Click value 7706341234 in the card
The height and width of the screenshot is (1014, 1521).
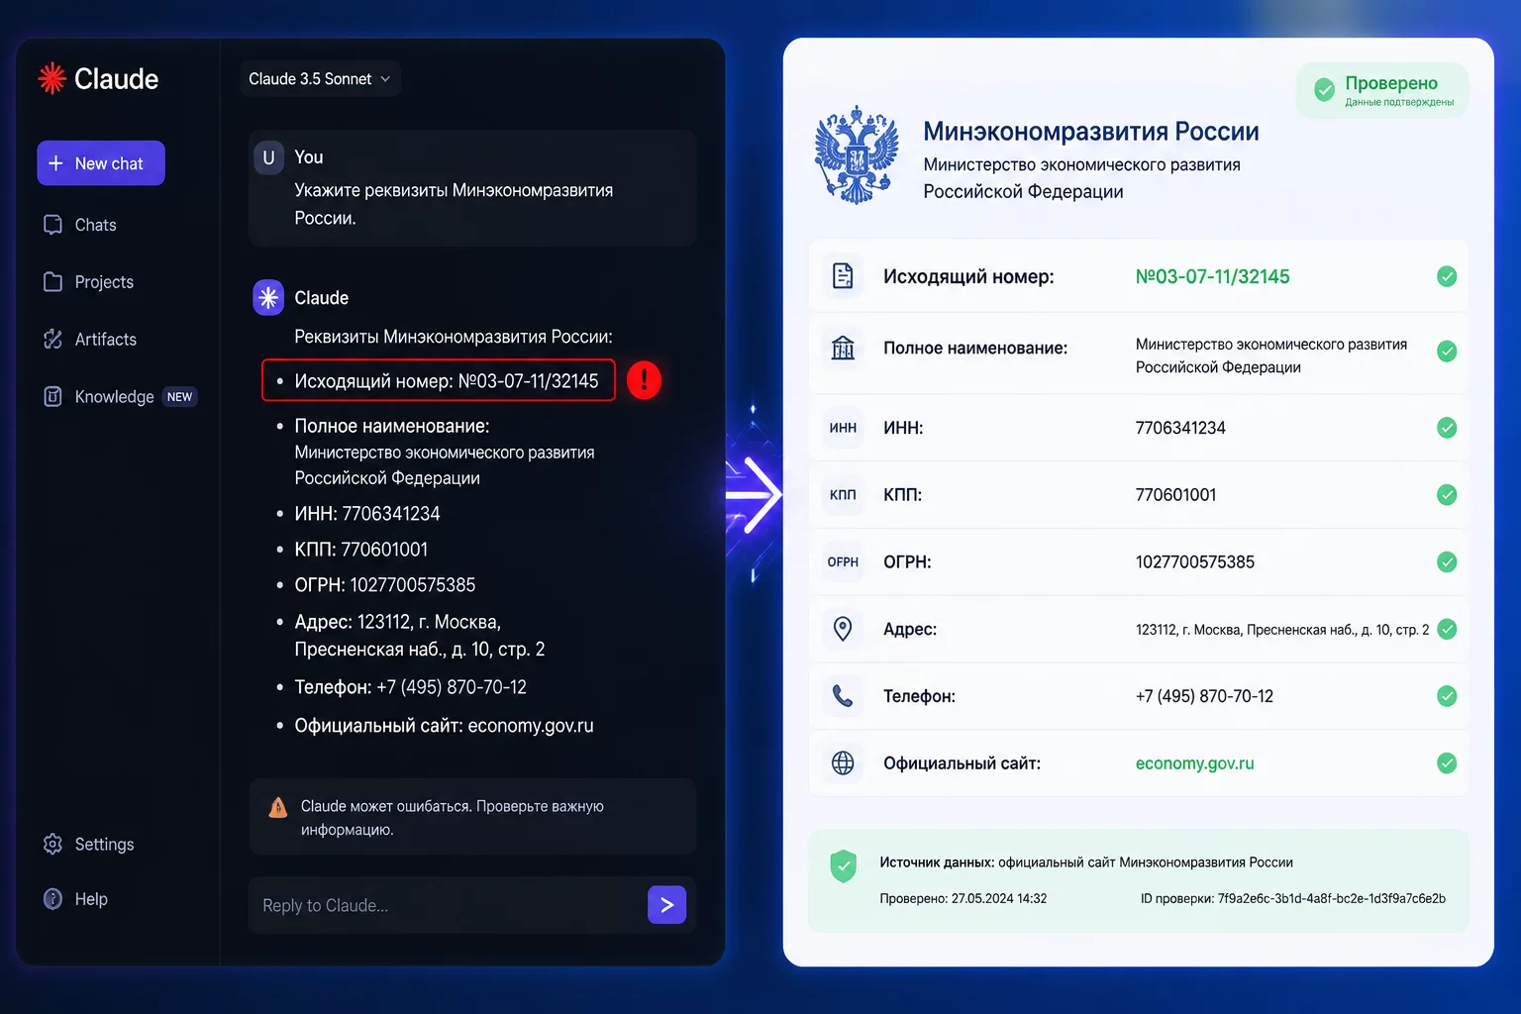coord(1180,428)
